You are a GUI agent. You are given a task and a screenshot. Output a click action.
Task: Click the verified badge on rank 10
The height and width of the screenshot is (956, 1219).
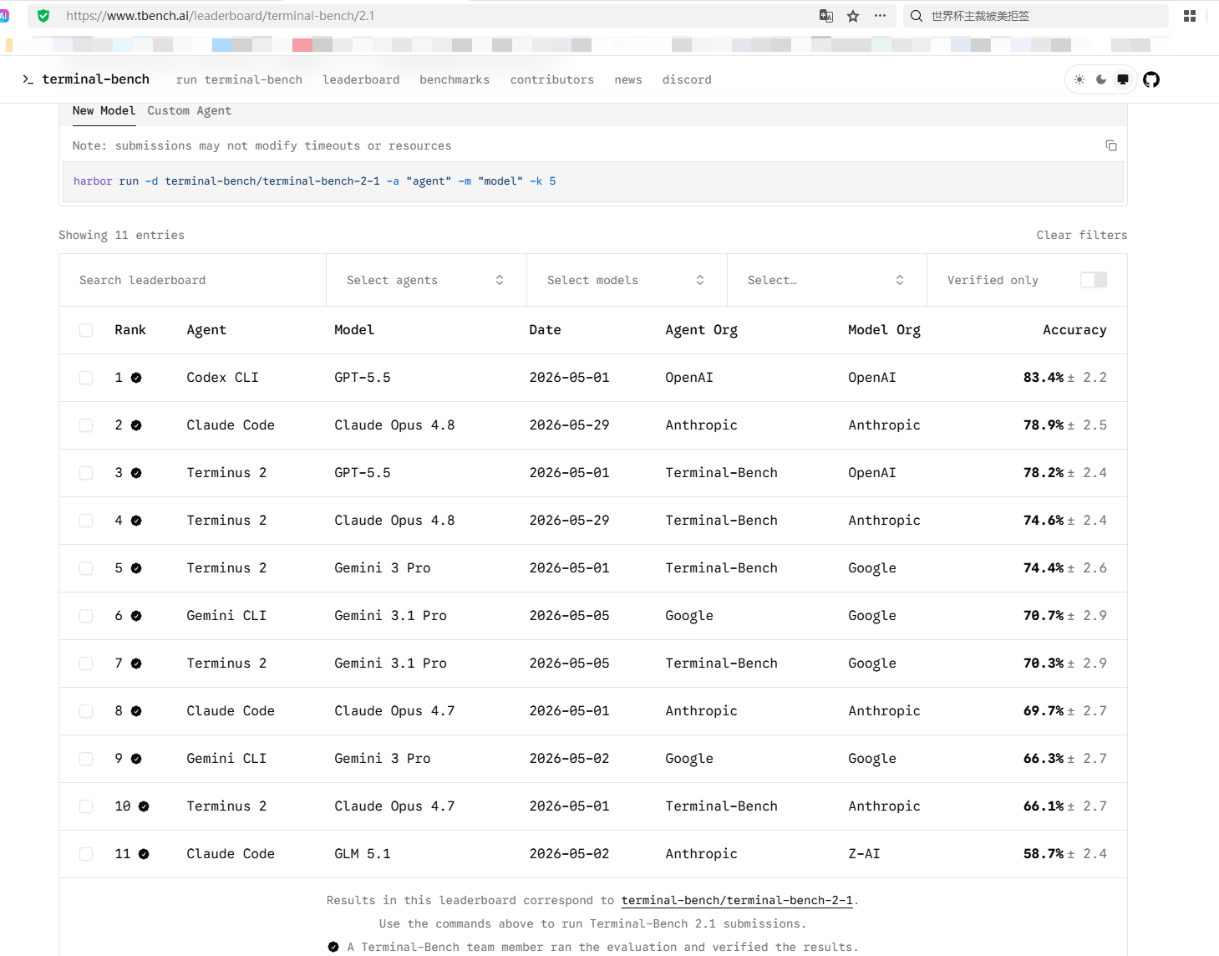click(144, 806)
